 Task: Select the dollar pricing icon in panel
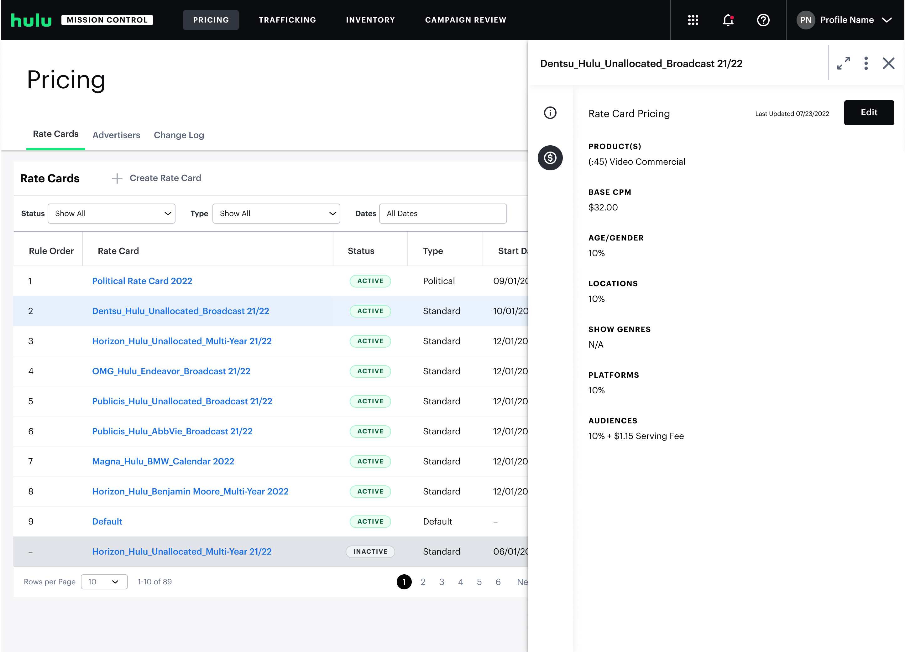[x=550, y=158]
